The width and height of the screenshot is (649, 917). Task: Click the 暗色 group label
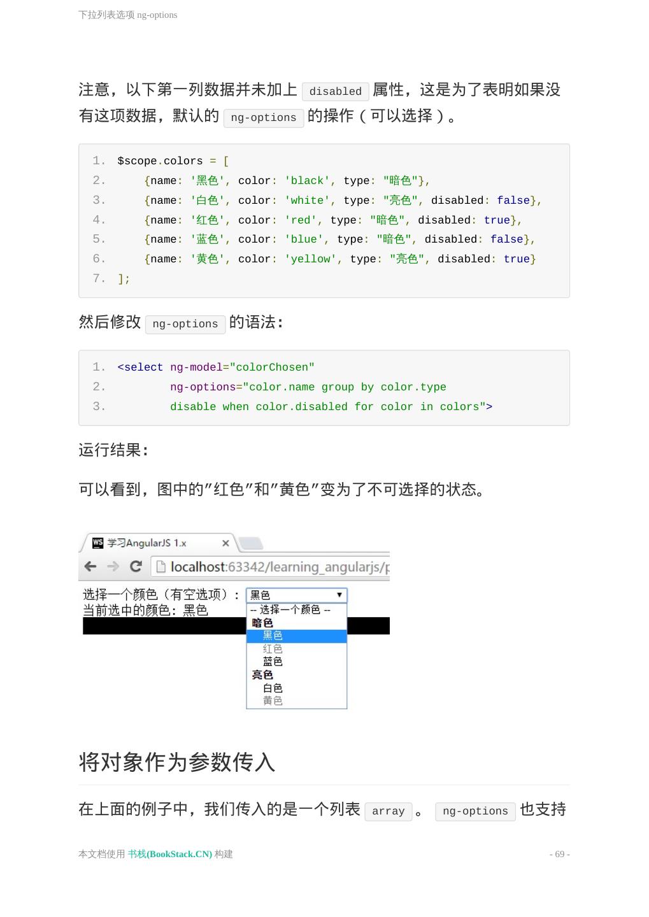point(262,623)
